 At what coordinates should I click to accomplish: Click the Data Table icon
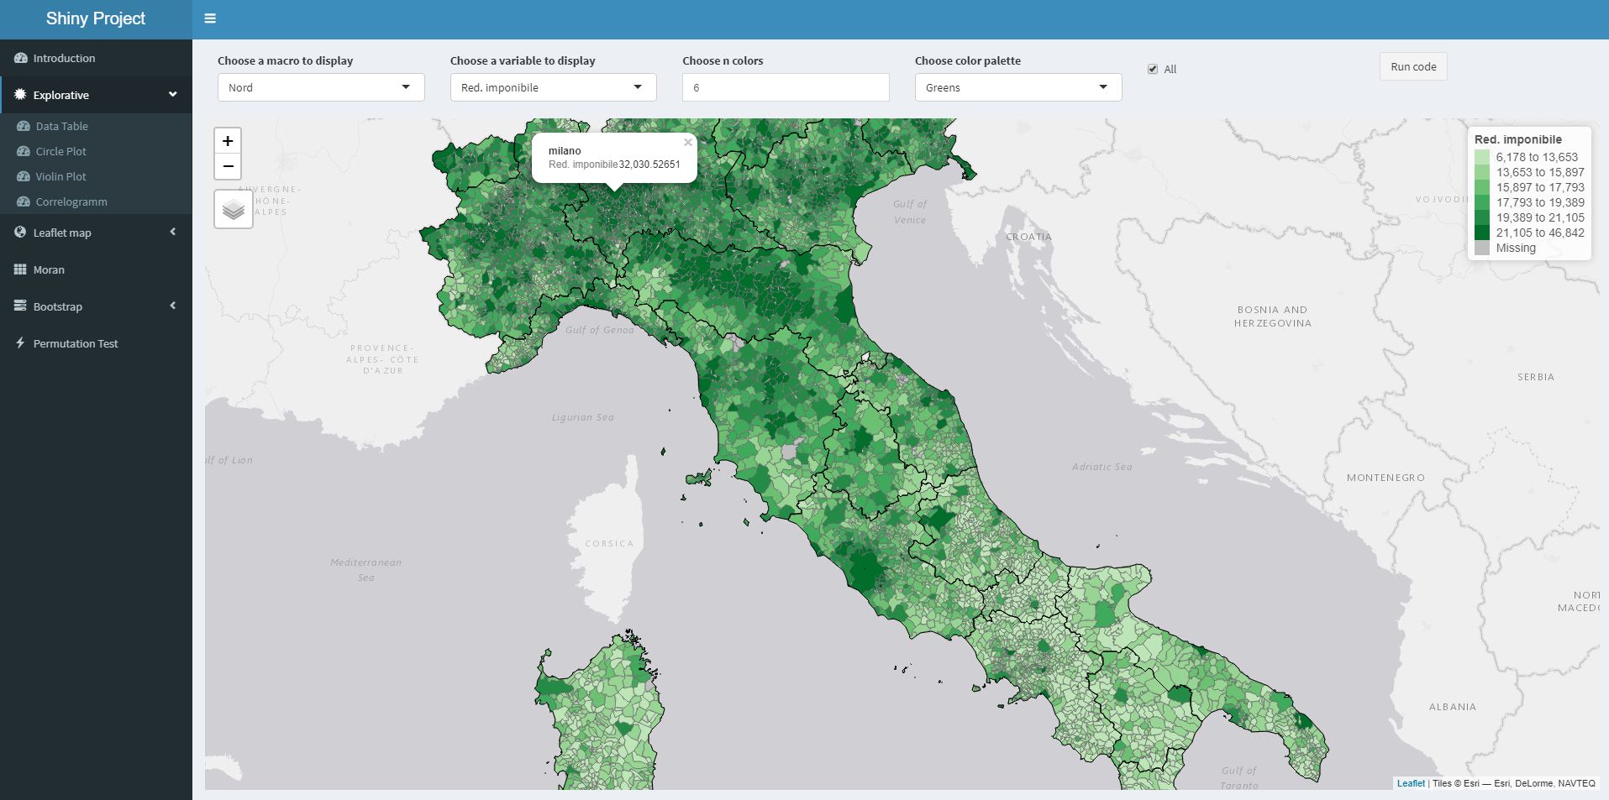coord(24,126)
